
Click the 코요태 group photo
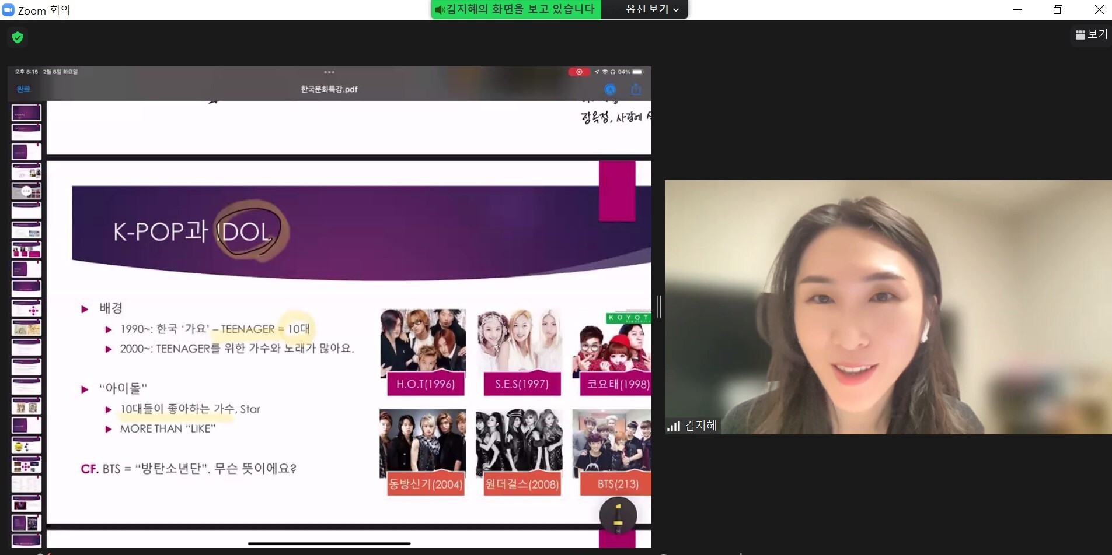tap(612, 344)
